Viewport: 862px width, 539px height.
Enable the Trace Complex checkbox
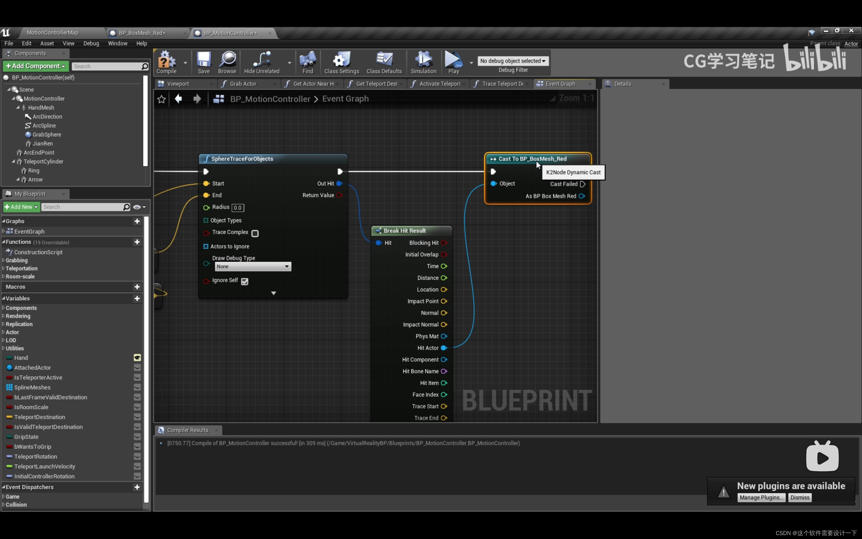255,234
